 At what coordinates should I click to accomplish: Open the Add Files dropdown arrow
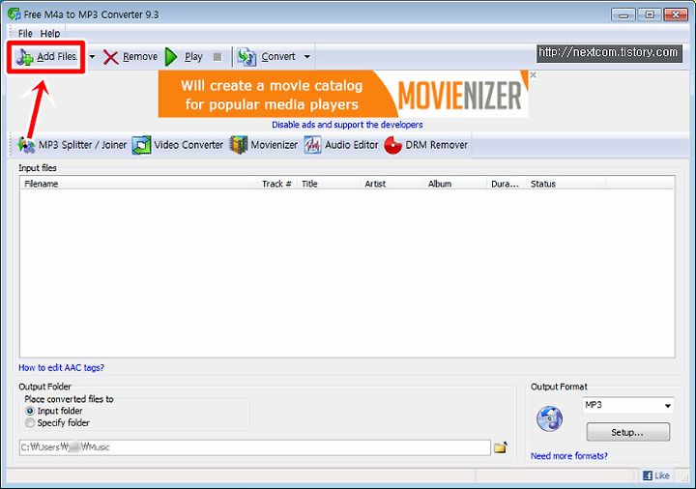(92, 57)
